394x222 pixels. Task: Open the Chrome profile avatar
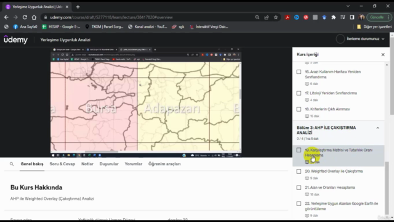361,17
